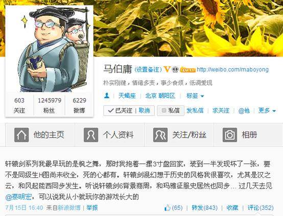Click the @蔡明宏 mention link

coord(19,197)
